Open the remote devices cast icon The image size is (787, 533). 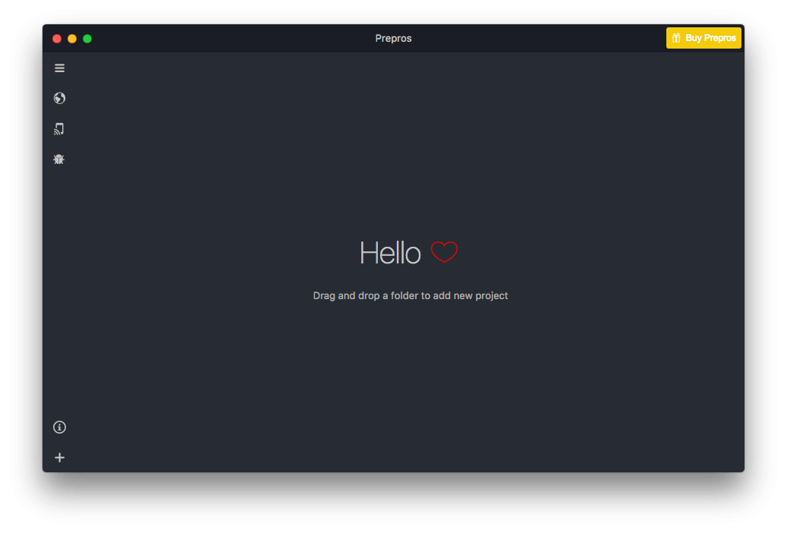[59, 129]
